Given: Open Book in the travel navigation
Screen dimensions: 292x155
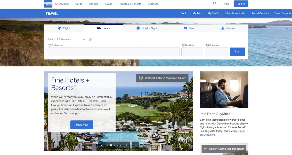Looking at the screenshot, I should click(183, 13).
